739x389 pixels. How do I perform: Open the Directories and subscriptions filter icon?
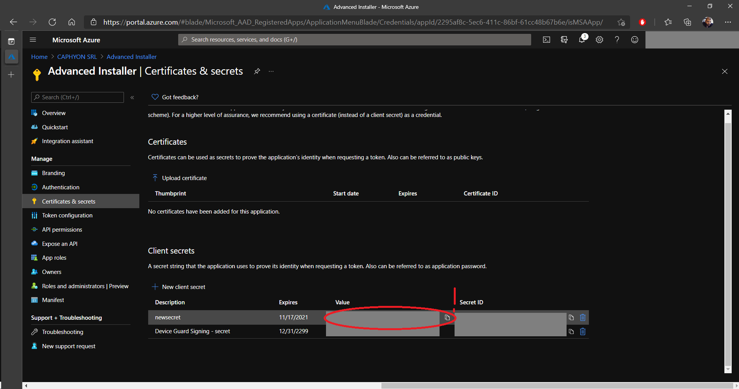(x=564, y=40)
